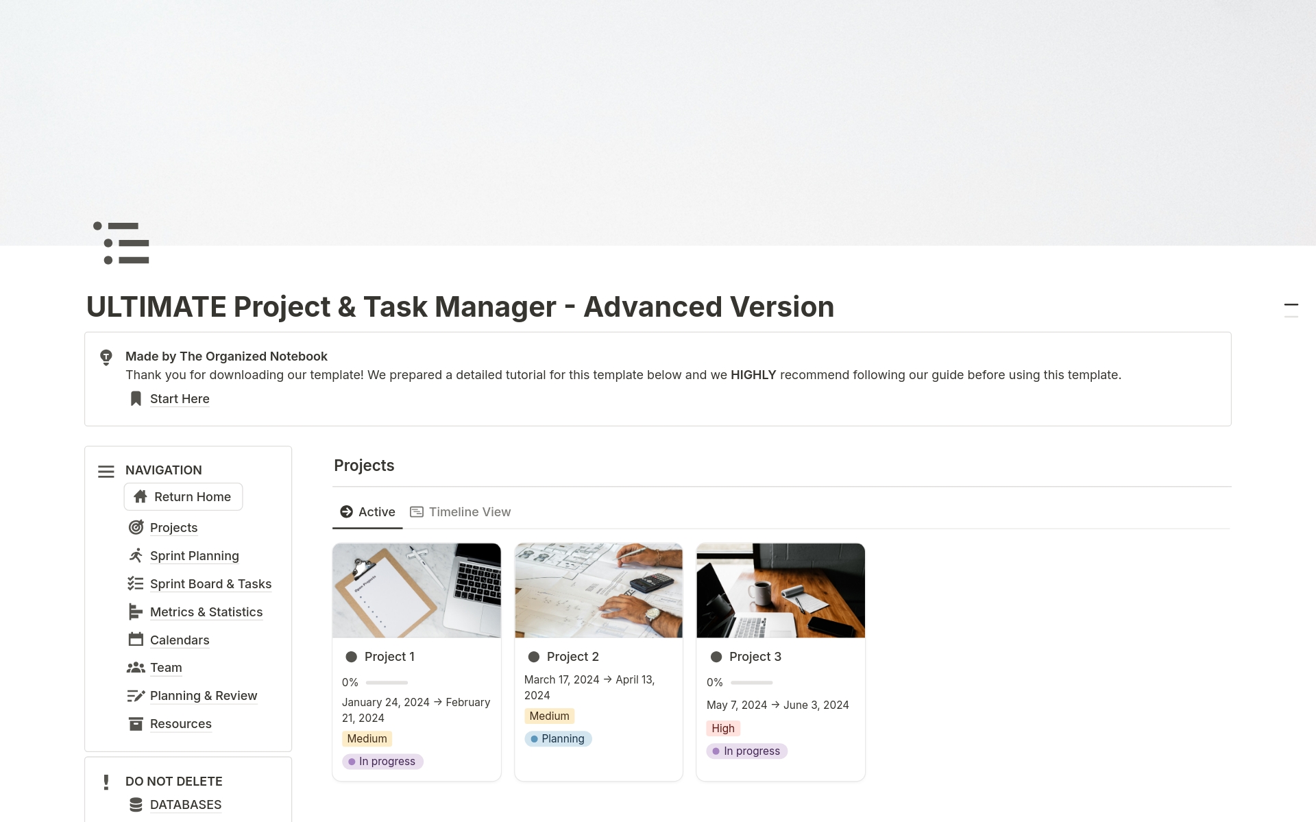Click the lightbulb icon in the callout box
This screenshot has height=822, width=1316.
coord(106,356)
